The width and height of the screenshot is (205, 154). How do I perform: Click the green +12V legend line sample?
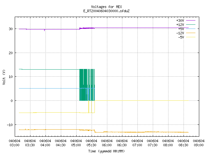[191, 24]
